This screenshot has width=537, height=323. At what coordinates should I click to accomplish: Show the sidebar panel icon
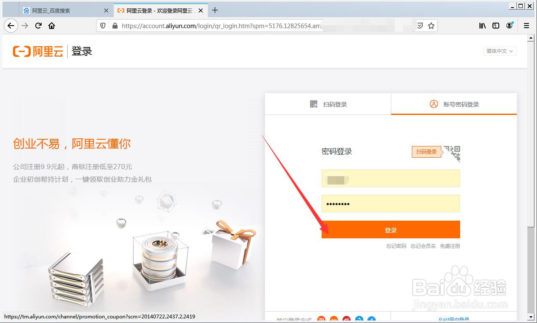(x=496, y=26)
